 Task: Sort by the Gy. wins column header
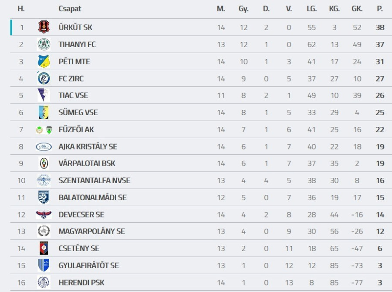pyautogui.click(x=243, y=9)
